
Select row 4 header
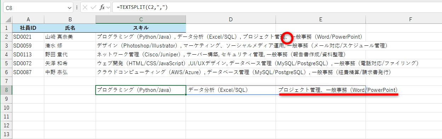click(x=6, y=55)
